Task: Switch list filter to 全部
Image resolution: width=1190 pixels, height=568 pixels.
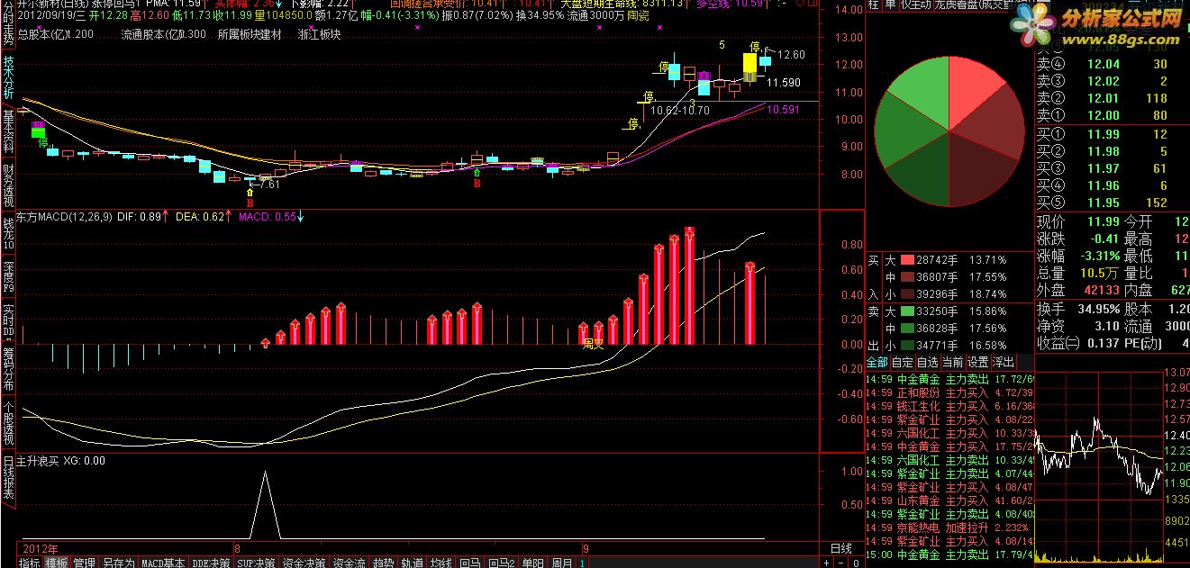Action: coord(877,362)
